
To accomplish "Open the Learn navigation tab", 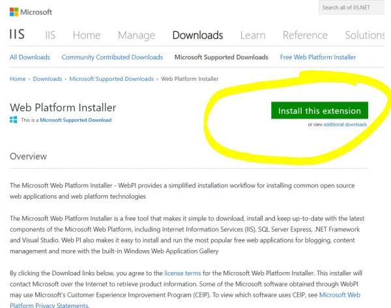I will [253, 35].
